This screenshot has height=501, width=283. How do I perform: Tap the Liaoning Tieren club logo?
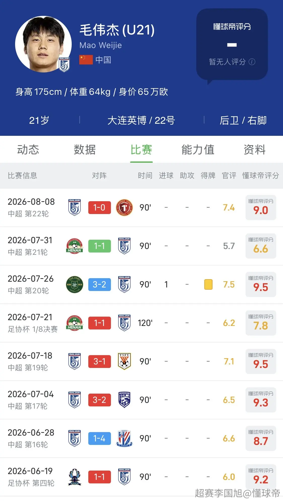pos(124,207)
